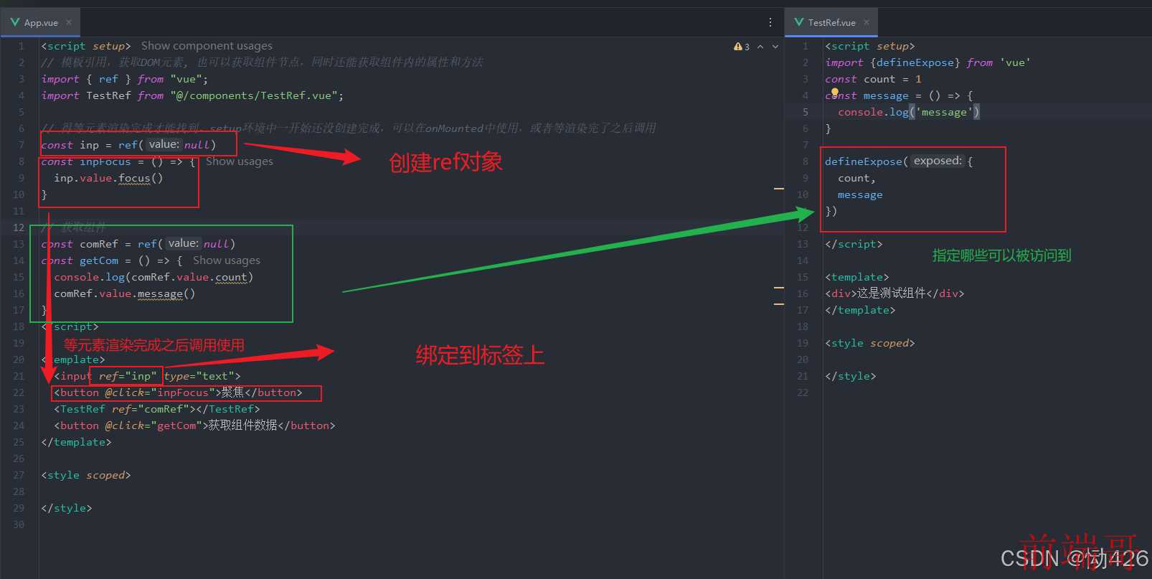This screenshot has height=579, width=1152.
Task: Jump to previous highlighted problem arrow
Action: (760, 47)
